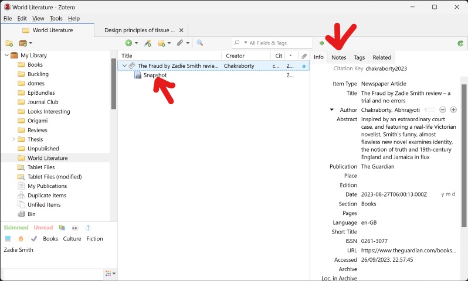
Task: Collapse The Fraud item row
Action: [124, 66]
